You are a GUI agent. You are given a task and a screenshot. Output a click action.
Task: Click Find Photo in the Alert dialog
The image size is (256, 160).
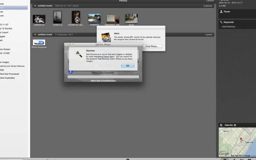(152, 46)
